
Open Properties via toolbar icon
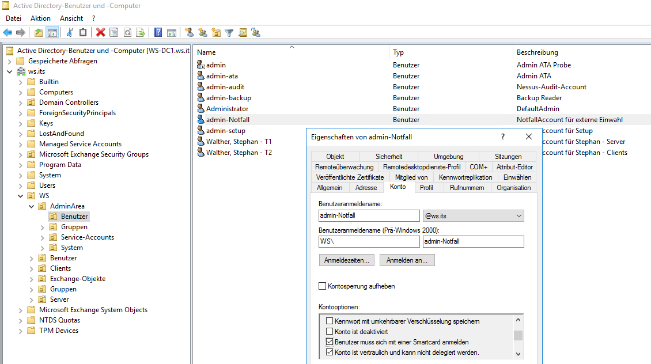[113, 32]
